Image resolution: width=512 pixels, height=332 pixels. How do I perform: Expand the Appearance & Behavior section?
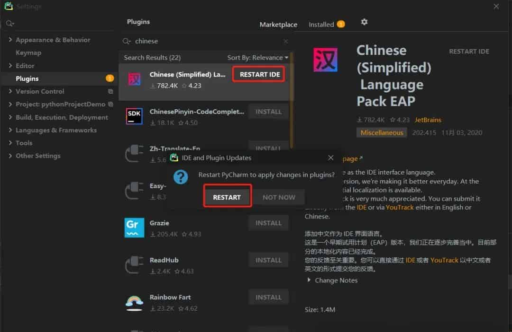click(x=10, y=40)
